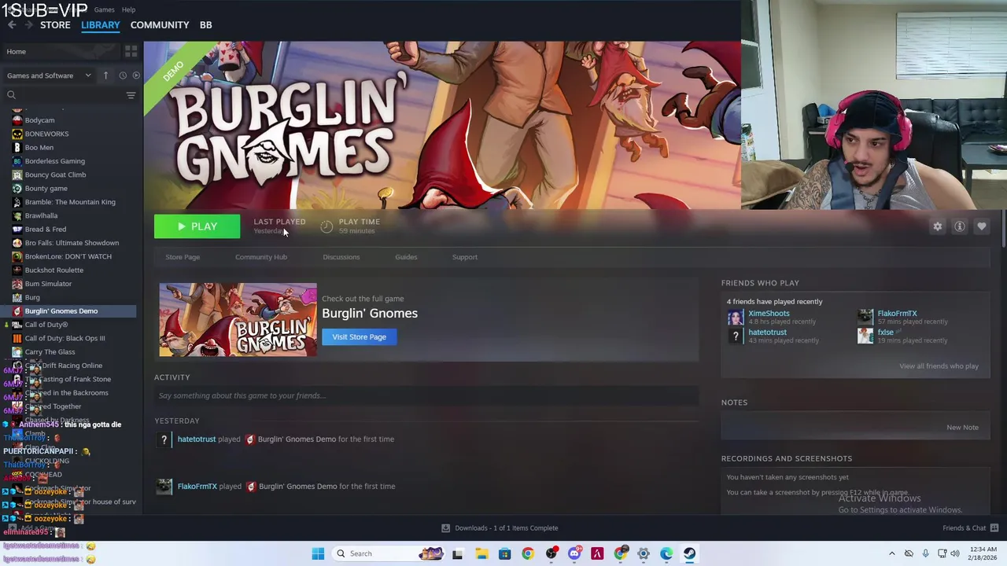This screenshot has height=566, width=1007.
Task: Open the Support link
Action: [464, 257]
